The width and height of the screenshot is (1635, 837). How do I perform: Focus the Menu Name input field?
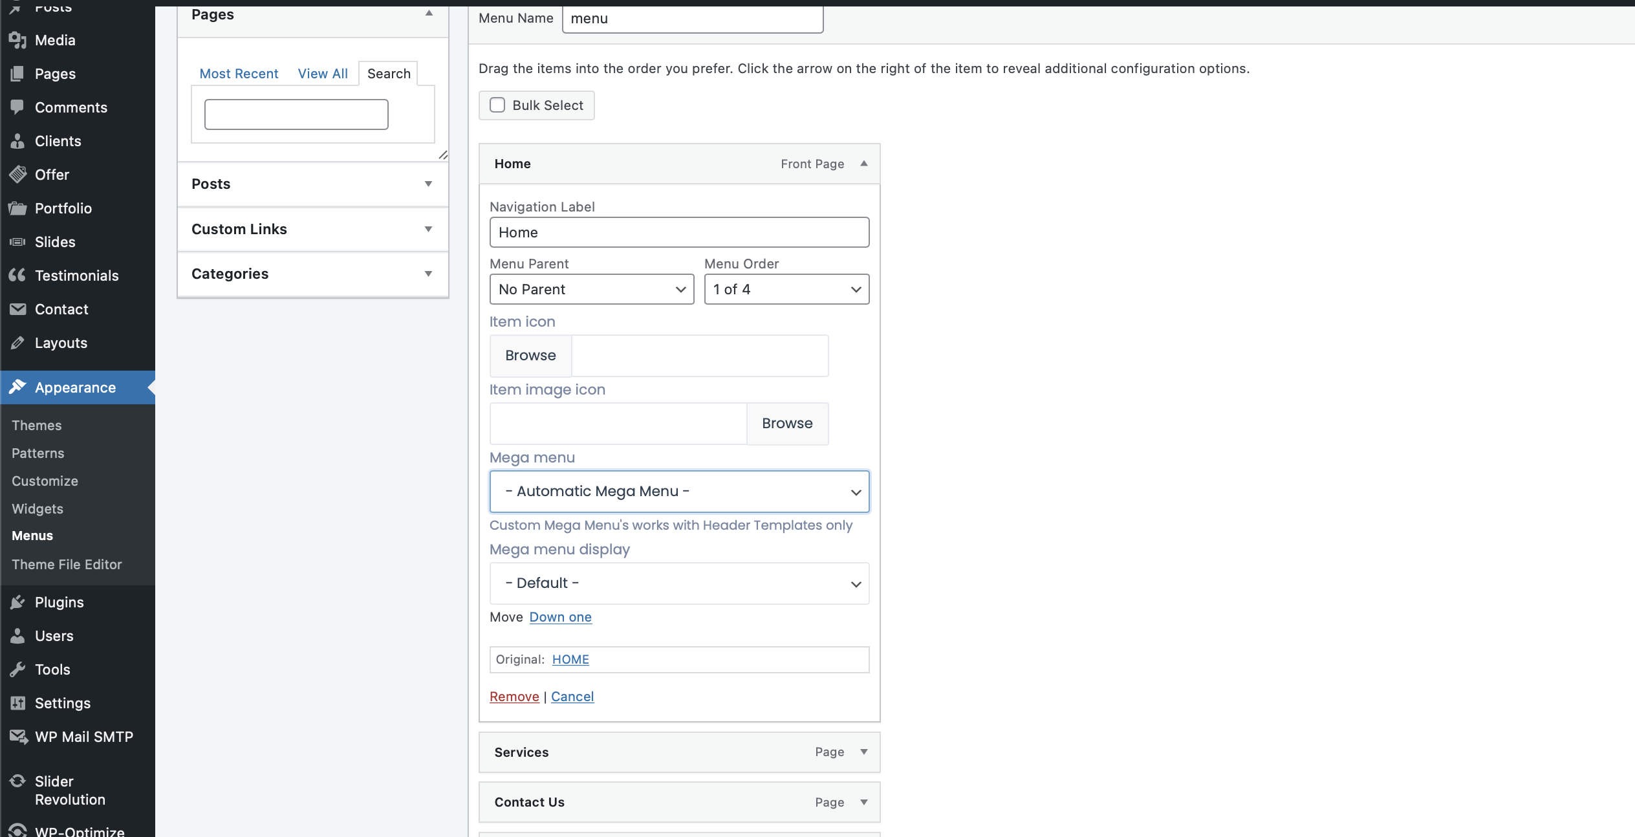(693, 19)
